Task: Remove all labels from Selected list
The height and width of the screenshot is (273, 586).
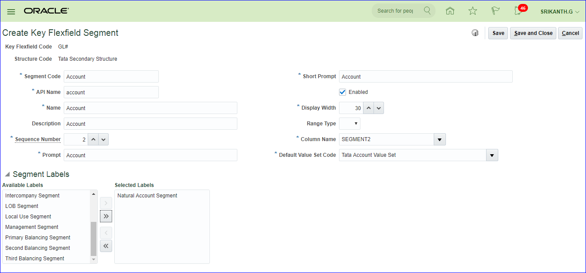Action: (106, 246)
